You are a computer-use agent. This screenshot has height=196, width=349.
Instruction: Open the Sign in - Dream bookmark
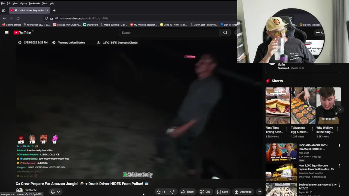click(228, 25)
